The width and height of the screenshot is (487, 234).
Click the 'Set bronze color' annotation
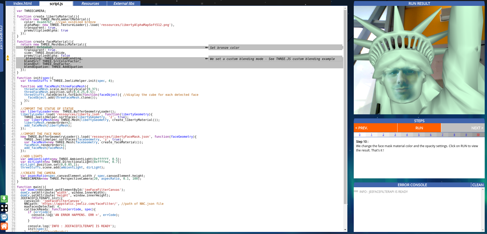pos(275,48)
